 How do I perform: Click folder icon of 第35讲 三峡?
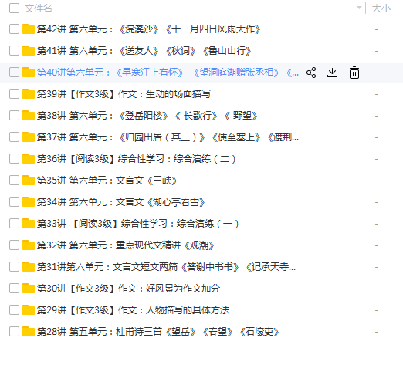click(29, 181)
